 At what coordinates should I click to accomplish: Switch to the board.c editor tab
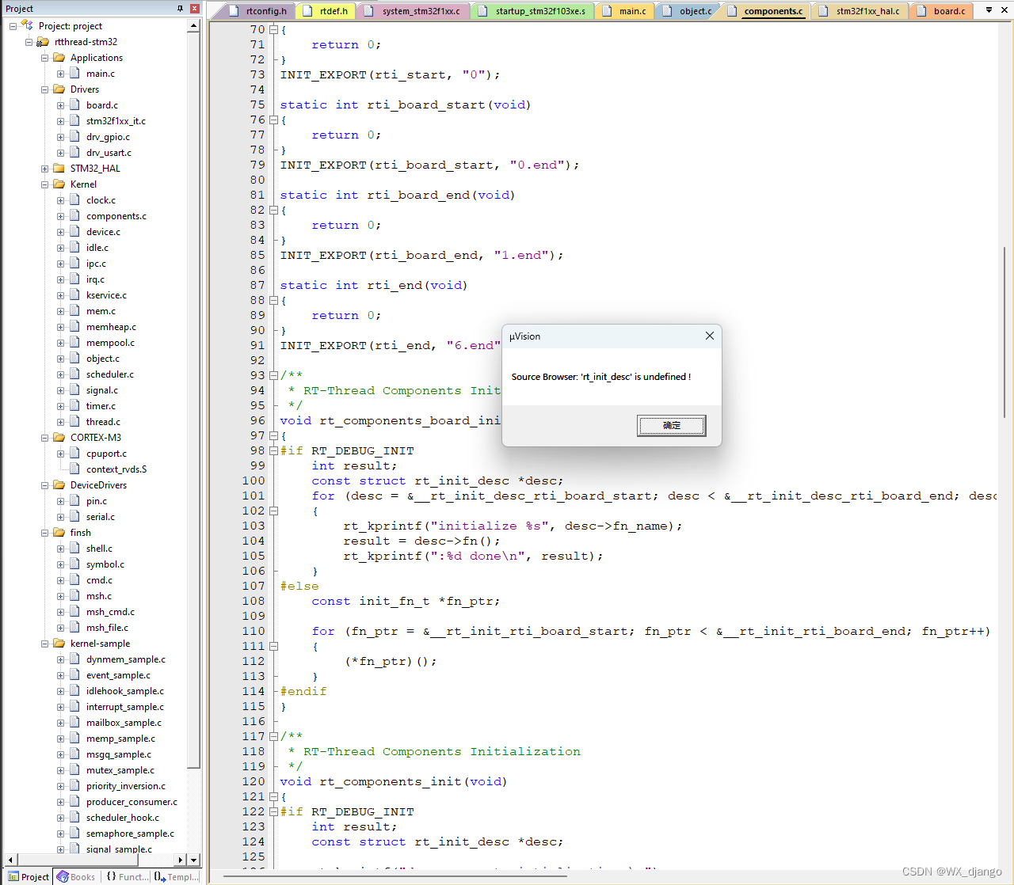click(942, 11)
